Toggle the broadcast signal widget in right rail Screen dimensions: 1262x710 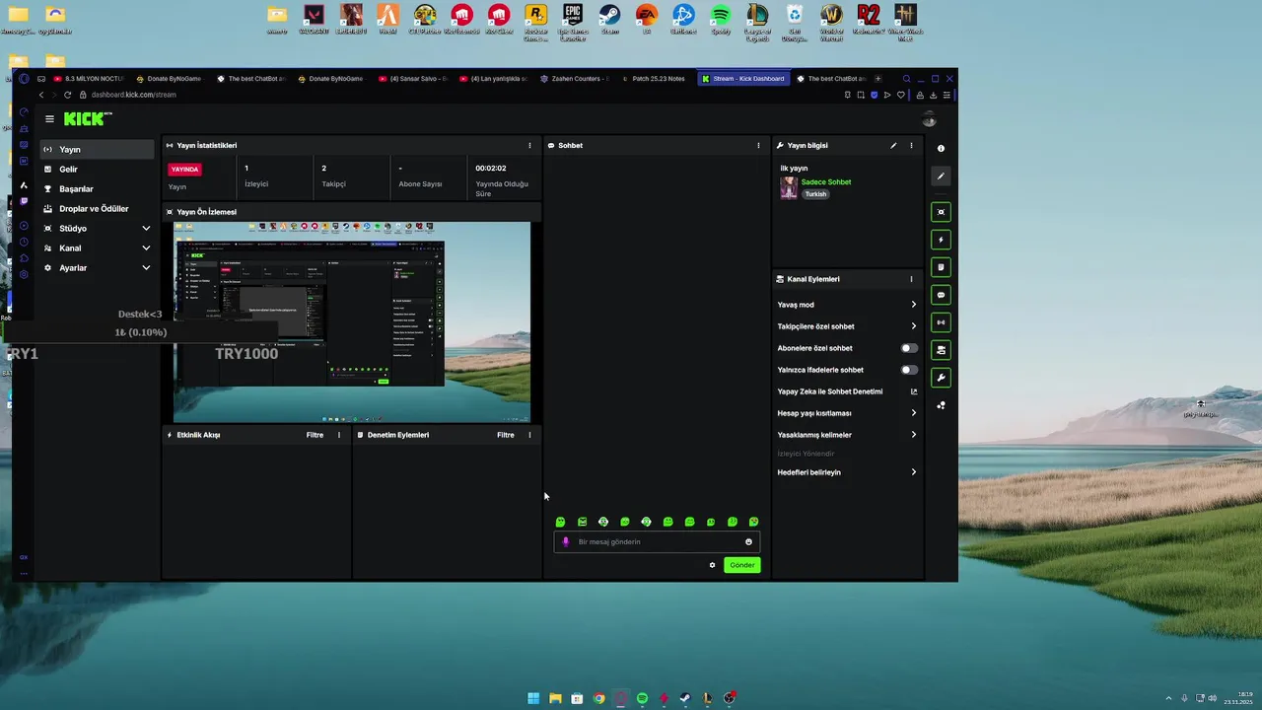(941, 322)
